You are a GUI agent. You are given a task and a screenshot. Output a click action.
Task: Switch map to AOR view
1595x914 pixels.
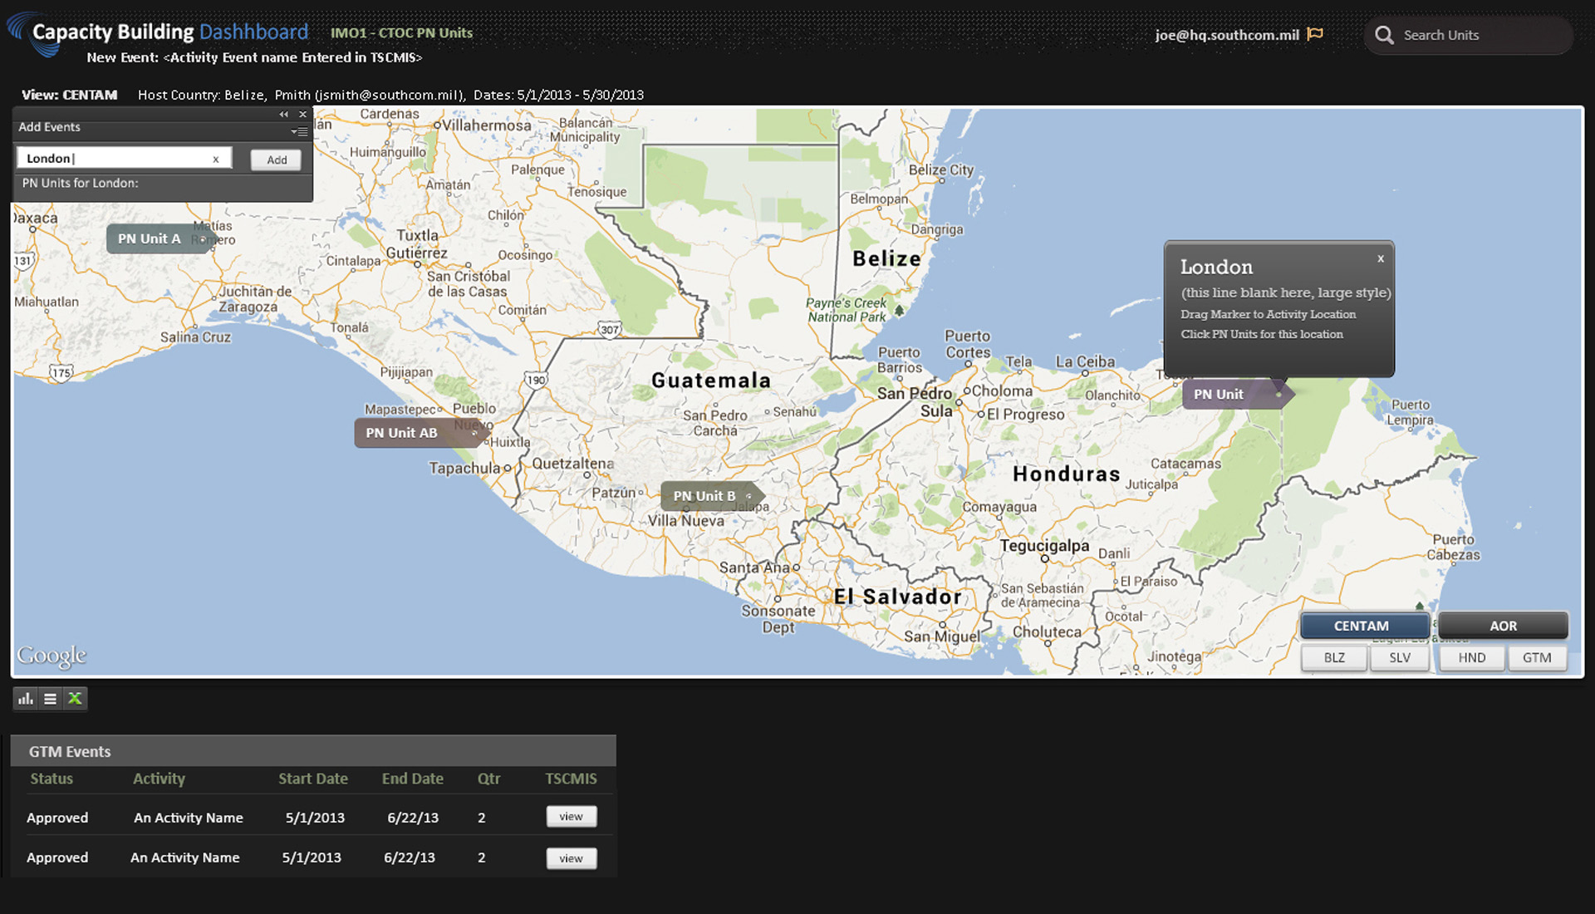click(1503, 626)
